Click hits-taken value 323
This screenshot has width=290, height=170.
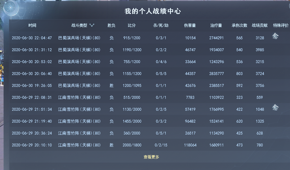click(x=239, y=97)
